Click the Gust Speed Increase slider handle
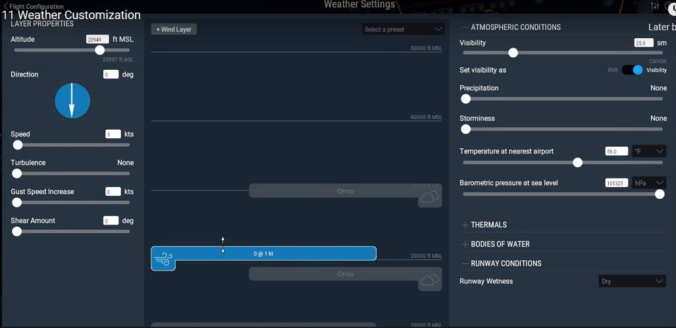Image resolution: width=676 pixels, height=328 pixels. pos(17,202)
